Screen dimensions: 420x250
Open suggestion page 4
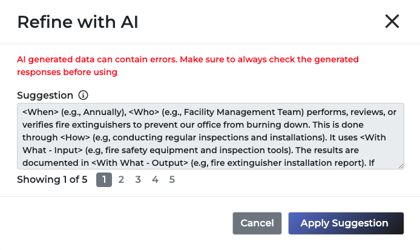point(155,180)
